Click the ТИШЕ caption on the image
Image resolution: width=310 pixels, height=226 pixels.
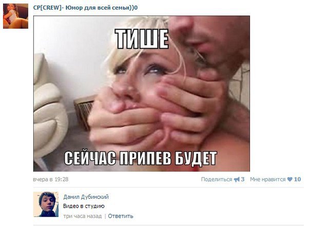point(142,39)
